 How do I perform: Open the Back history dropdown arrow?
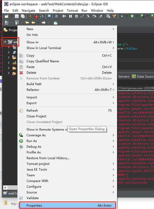tap(38, 23)
